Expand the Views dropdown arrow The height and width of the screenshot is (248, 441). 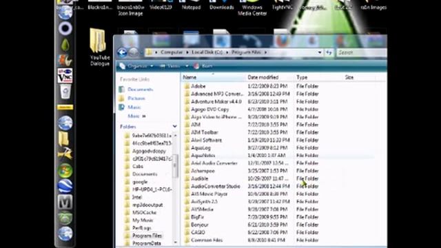coord(187,66)
